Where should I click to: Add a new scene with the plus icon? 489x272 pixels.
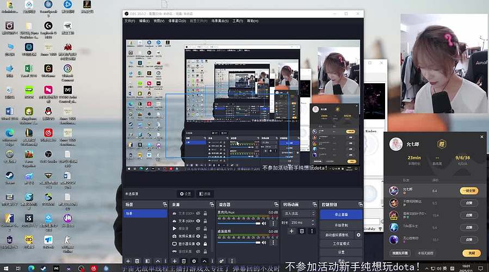(x=128, y=261)
